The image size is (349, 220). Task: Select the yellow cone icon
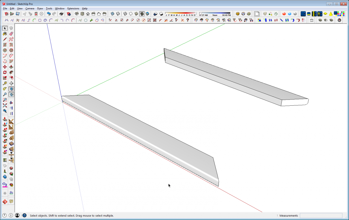click(x=331, y=14)
